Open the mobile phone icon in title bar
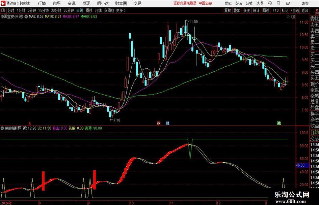This screenshot has height=205, width=319. (x=278, y=3)
